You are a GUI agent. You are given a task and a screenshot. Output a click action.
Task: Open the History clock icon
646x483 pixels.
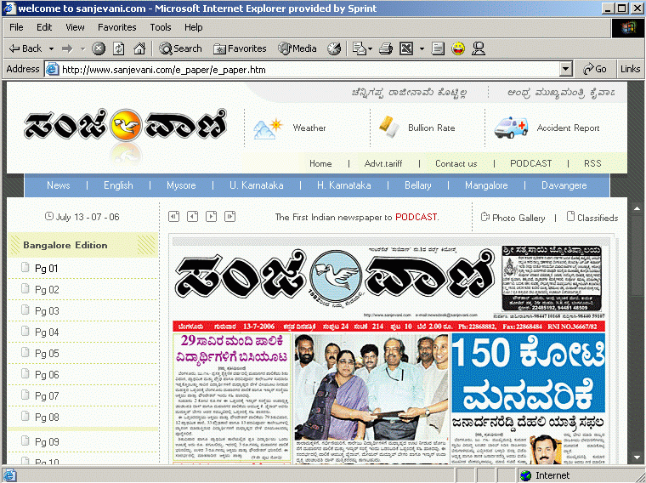[334, 48]
